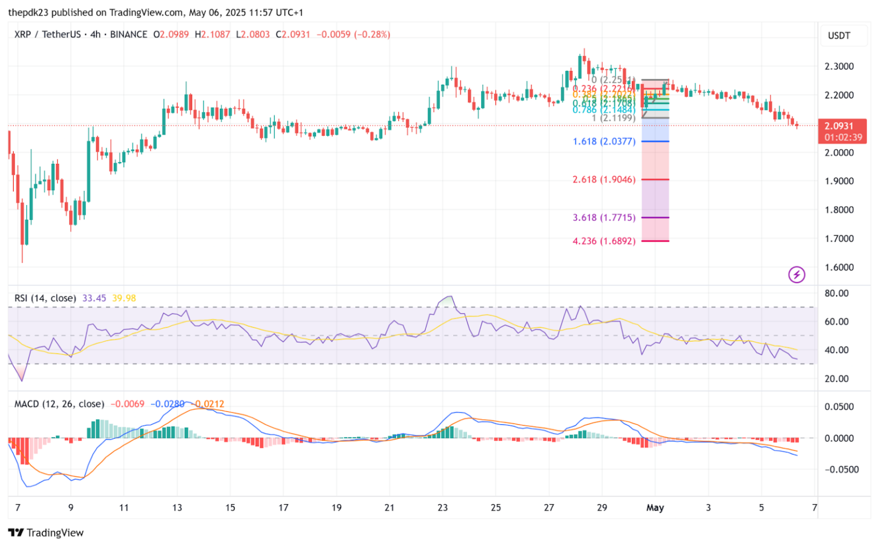Click the 23 date label on time axis

(x=442, y=507)
